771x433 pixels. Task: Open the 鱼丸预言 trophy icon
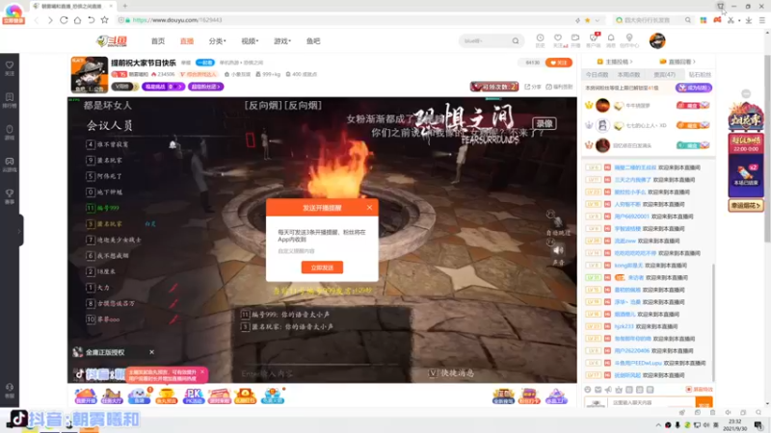click(166, 395)
